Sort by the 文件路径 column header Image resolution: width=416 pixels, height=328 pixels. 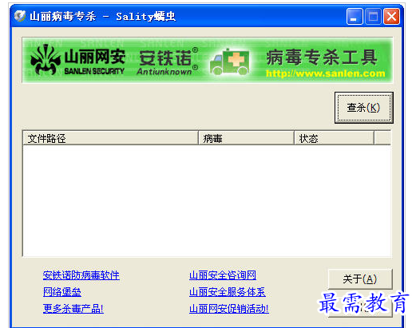pyautogui.click(x=111, y=138)
